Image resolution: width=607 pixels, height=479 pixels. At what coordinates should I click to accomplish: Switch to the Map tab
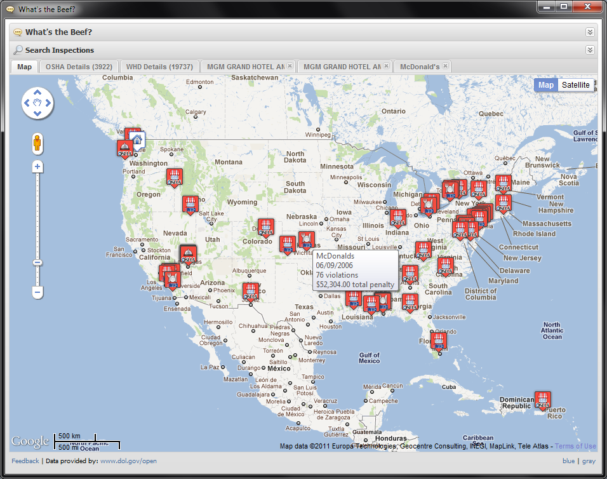pyautogui.click(x=24, y=67)
